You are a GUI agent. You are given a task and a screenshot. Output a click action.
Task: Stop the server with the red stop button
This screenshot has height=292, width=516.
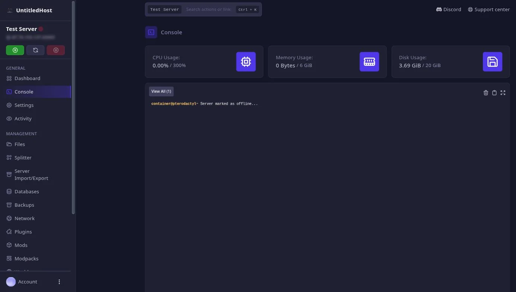coord(56,50)
